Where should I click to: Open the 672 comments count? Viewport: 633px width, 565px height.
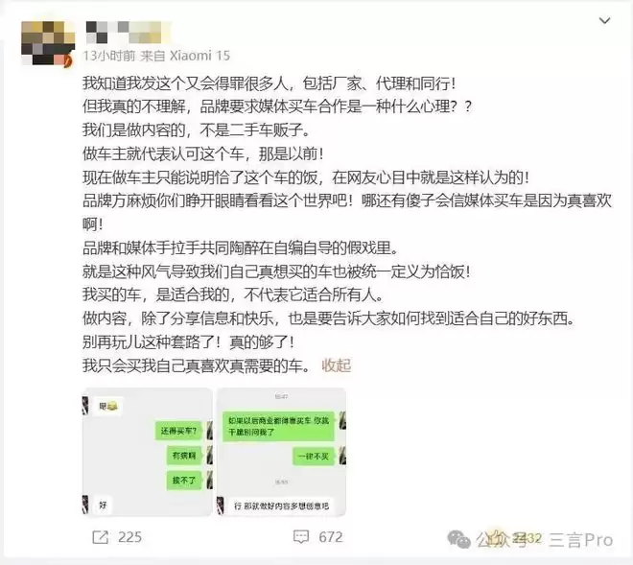tap(331, 537)
